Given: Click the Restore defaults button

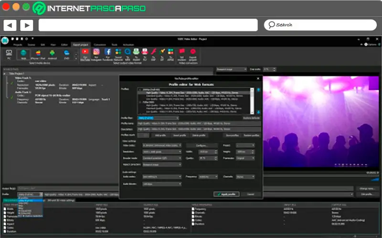Looking at the screenshot, I should 252,118.
